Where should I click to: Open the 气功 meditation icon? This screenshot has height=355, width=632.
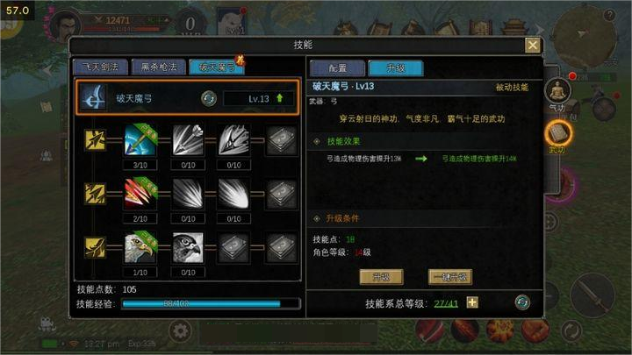558,90
